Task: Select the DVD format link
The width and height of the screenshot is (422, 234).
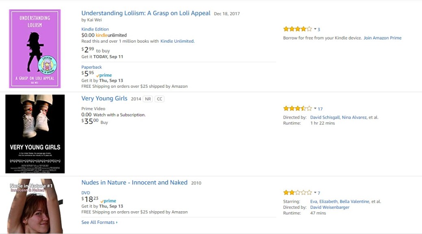Action: point(85,193)
